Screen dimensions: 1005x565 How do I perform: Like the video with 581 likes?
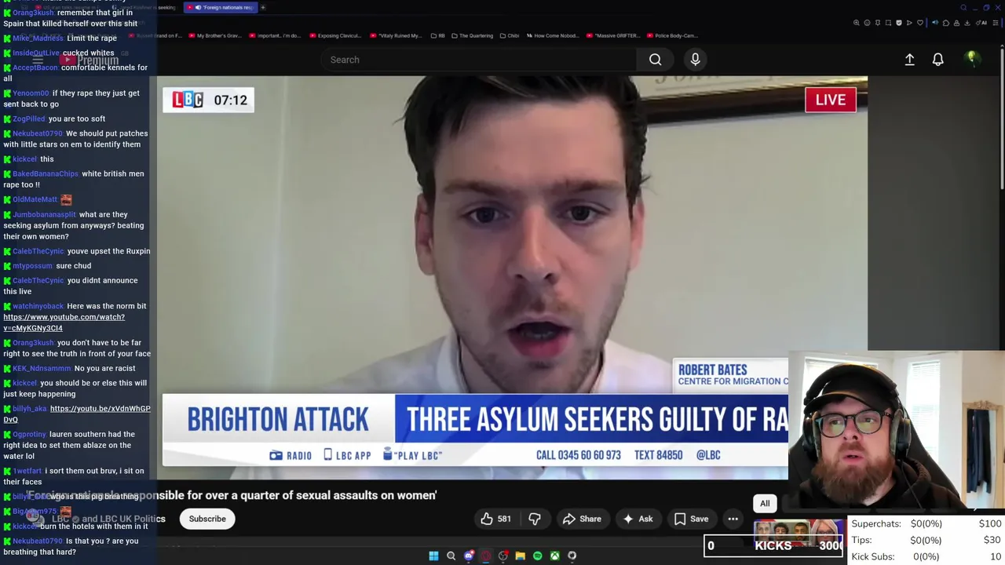pyautogui.click(x=496, y=519)
